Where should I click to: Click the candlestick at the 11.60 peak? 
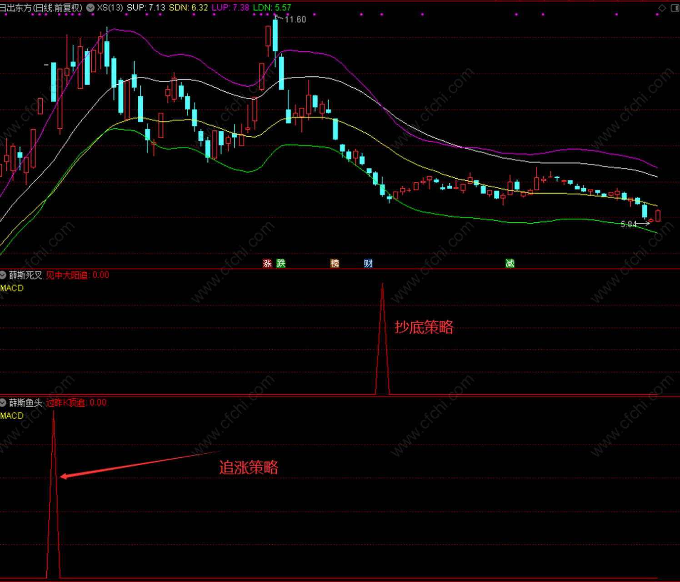pos(275,35)
